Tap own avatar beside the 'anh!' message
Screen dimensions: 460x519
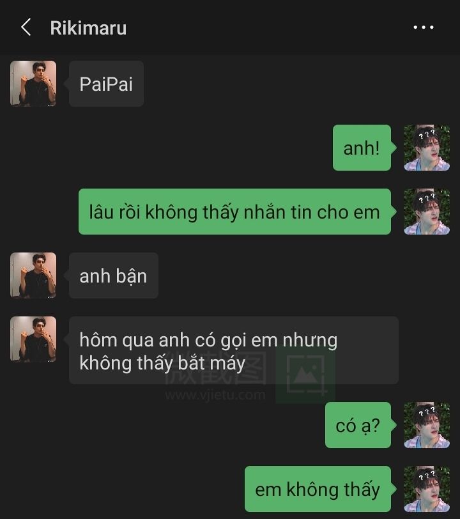[427, 148]
